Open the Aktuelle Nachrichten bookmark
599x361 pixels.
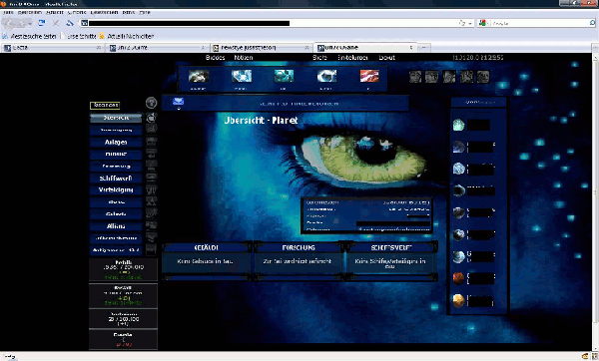127,36
